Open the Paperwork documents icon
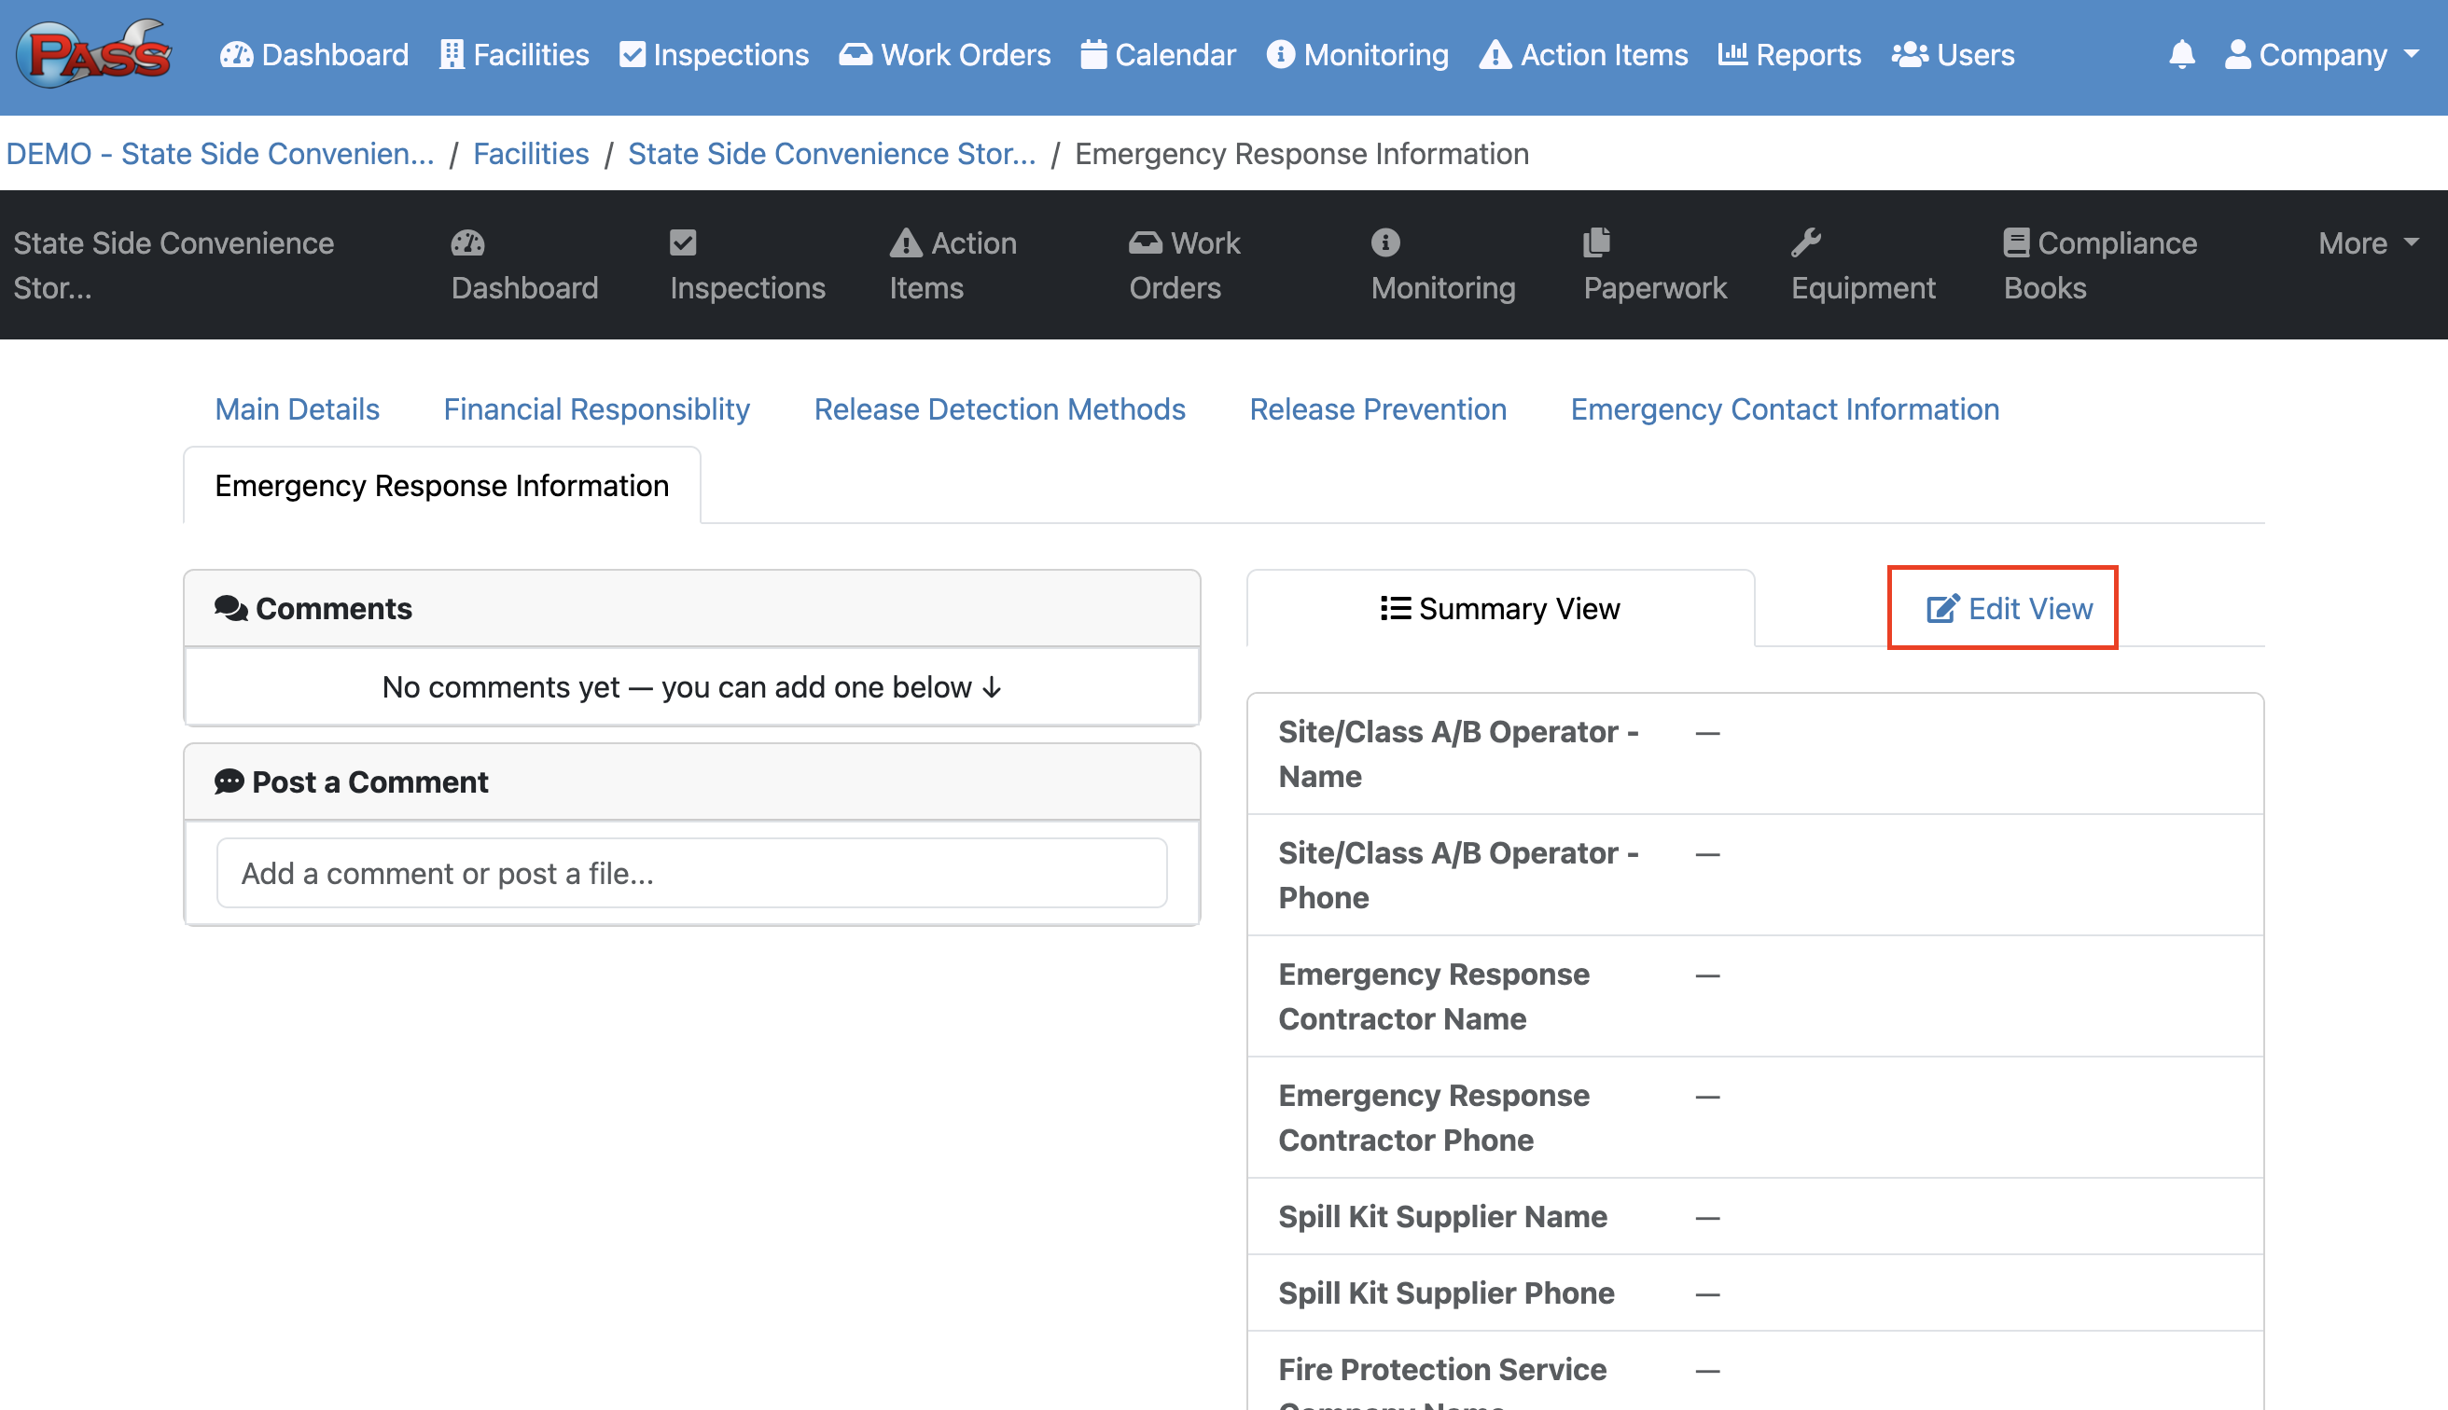 click(x=1595, y=242)
